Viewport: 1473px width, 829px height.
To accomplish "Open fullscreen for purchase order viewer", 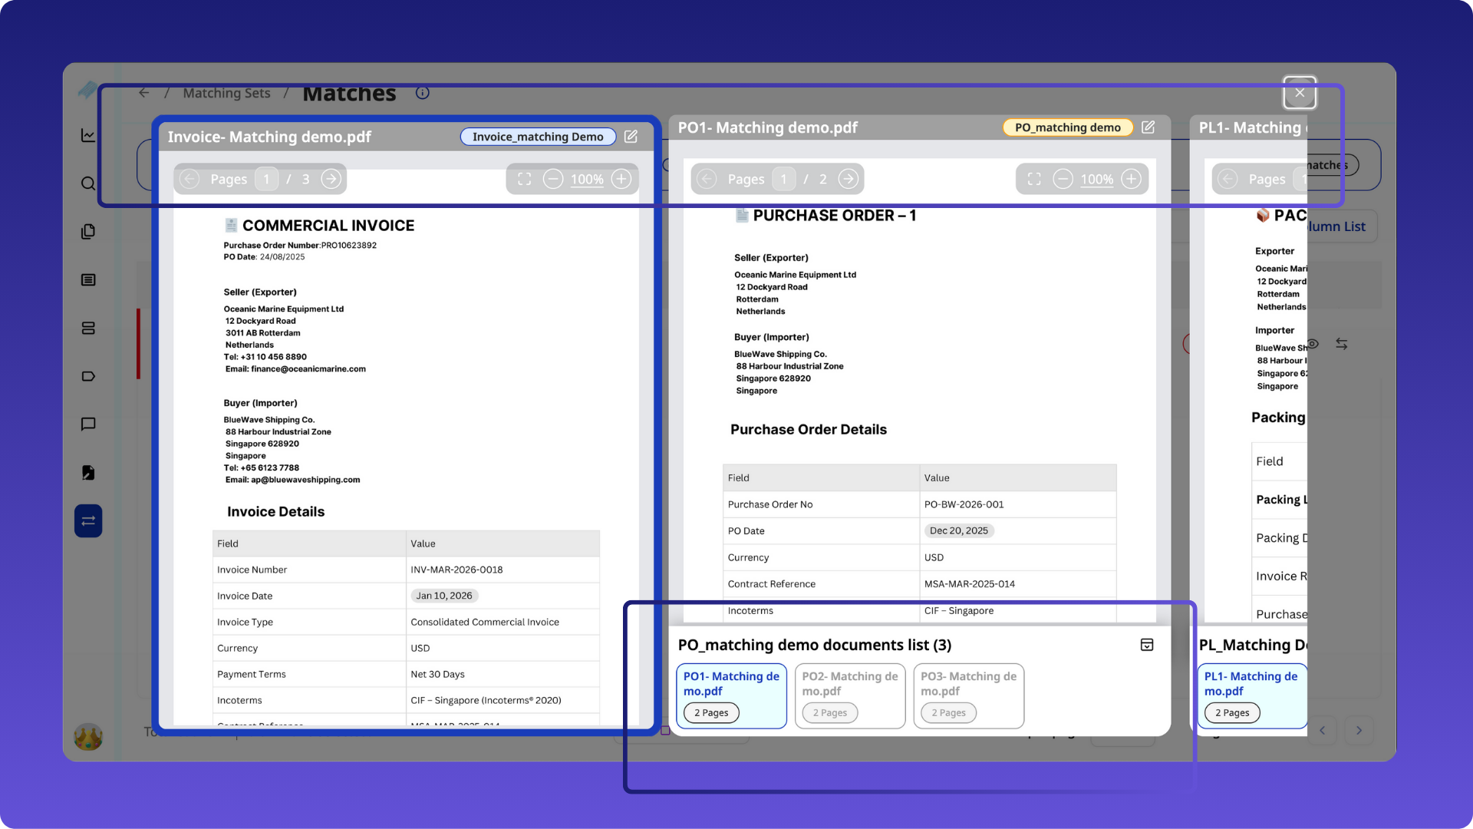I will pos(1034,179).
